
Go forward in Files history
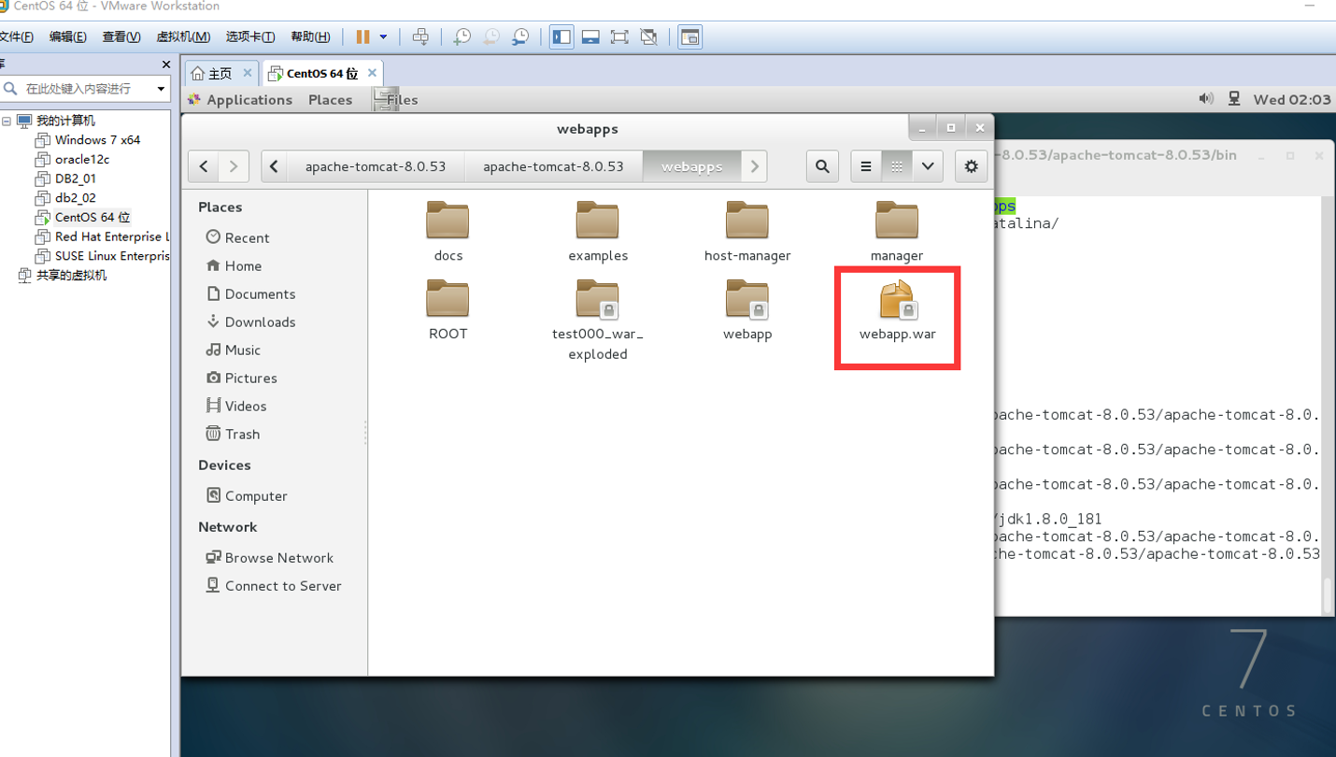tap(234, 166)
